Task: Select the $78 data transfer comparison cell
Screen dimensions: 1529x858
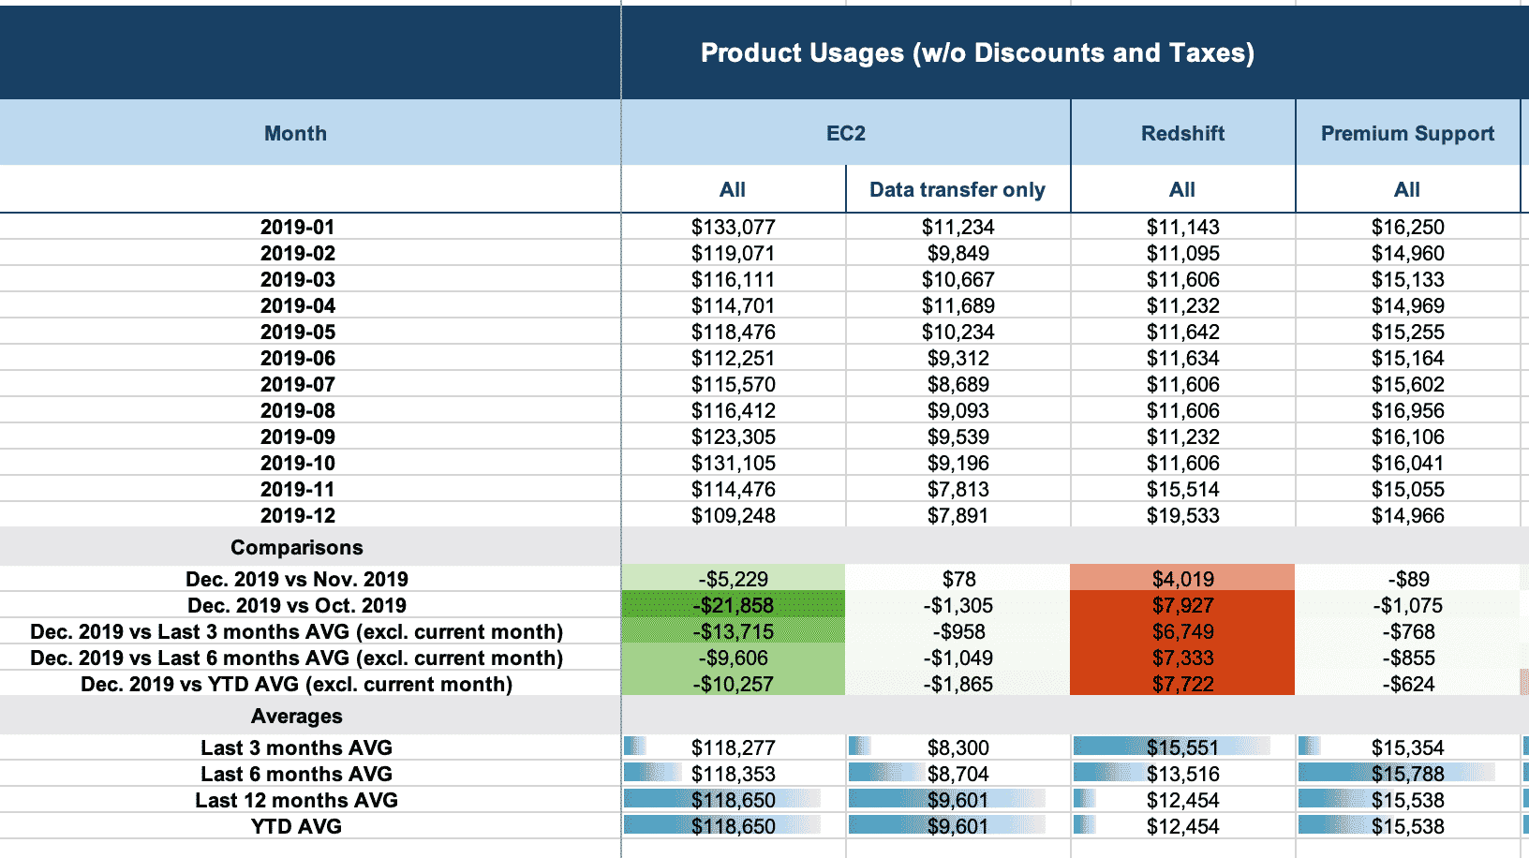Action: tap(958, 579)
